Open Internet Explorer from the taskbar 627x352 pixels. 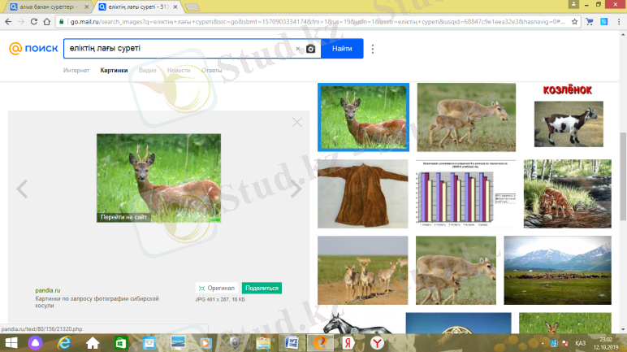[x=63, y=342]
